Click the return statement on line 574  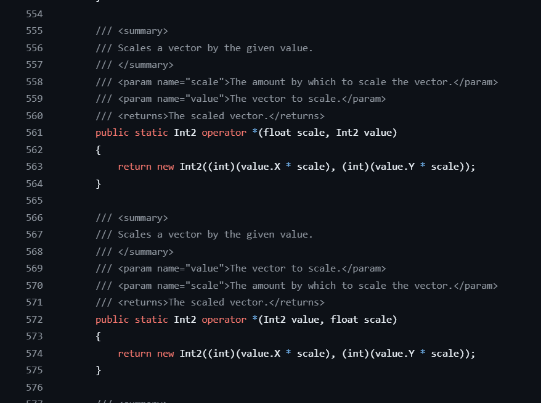coord(297,353)
